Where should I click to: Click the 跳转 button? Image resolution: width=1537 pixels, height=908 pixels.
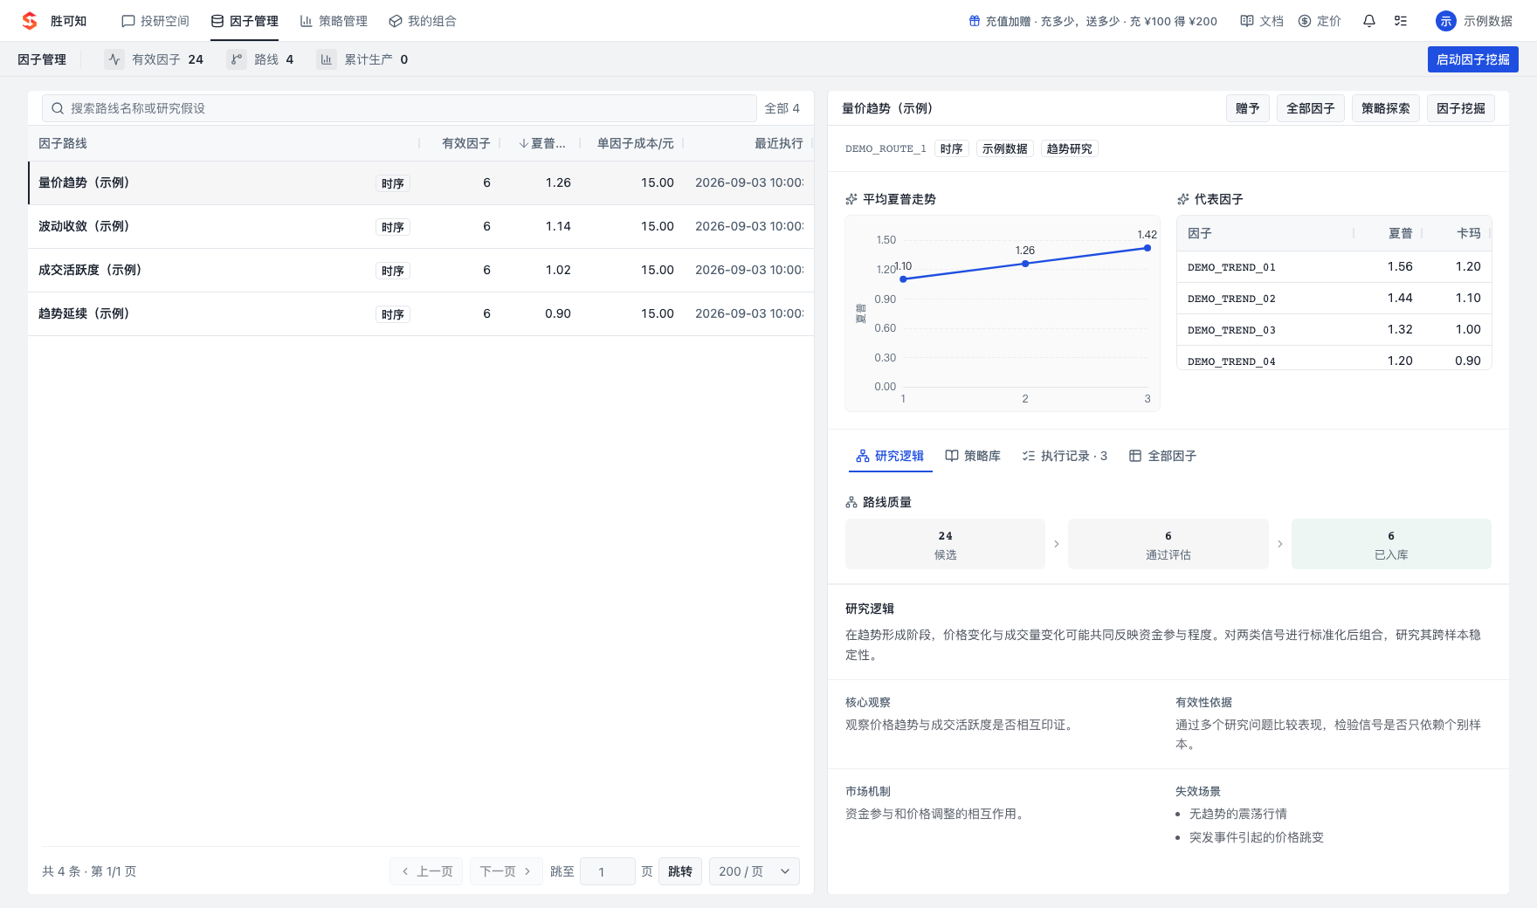(680, 871)
